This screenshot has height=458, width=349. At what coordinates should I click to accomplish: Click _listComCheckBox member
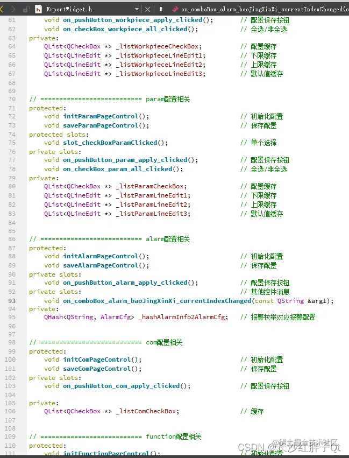[x=146, y=411]
